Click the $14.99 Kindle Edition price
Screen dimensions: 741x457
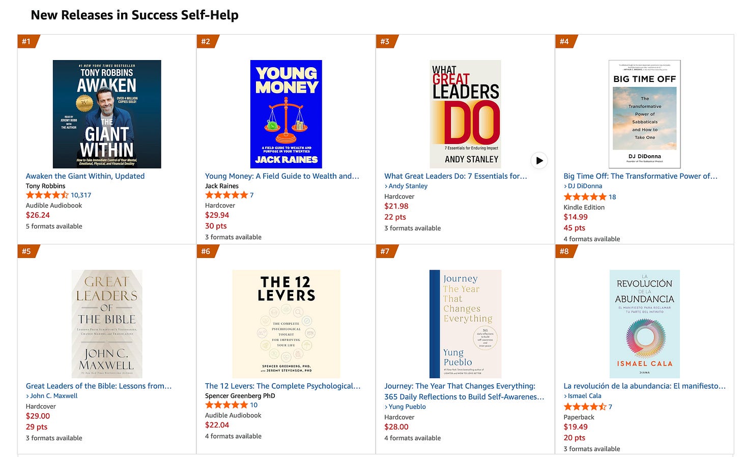[576, 217]
